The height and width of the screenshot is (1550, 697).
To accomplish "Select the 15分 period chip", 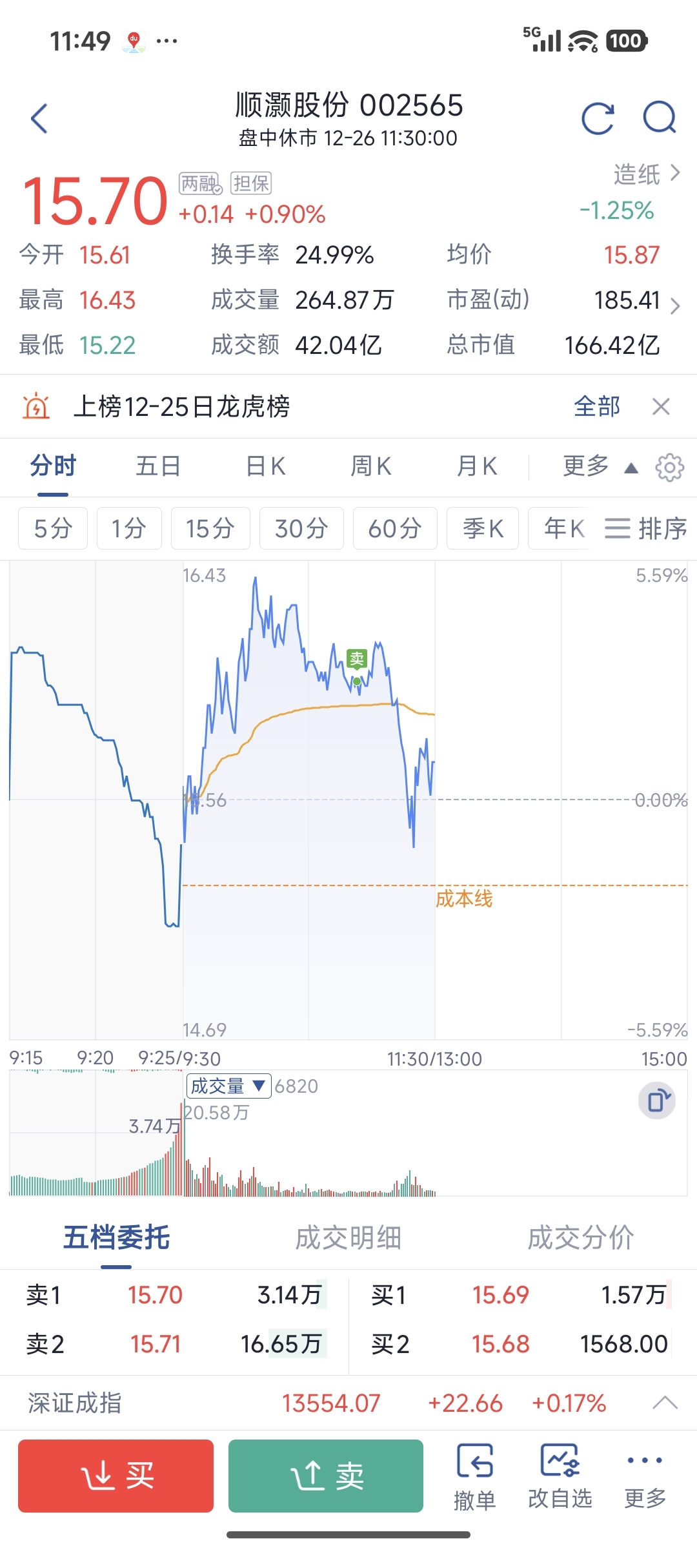I will pyautogui.click(x=210, y=528).
